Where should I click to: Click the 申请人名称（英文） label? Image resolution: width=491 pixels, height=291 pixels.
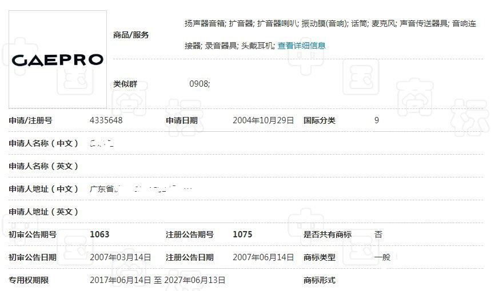tap(43, 166)
